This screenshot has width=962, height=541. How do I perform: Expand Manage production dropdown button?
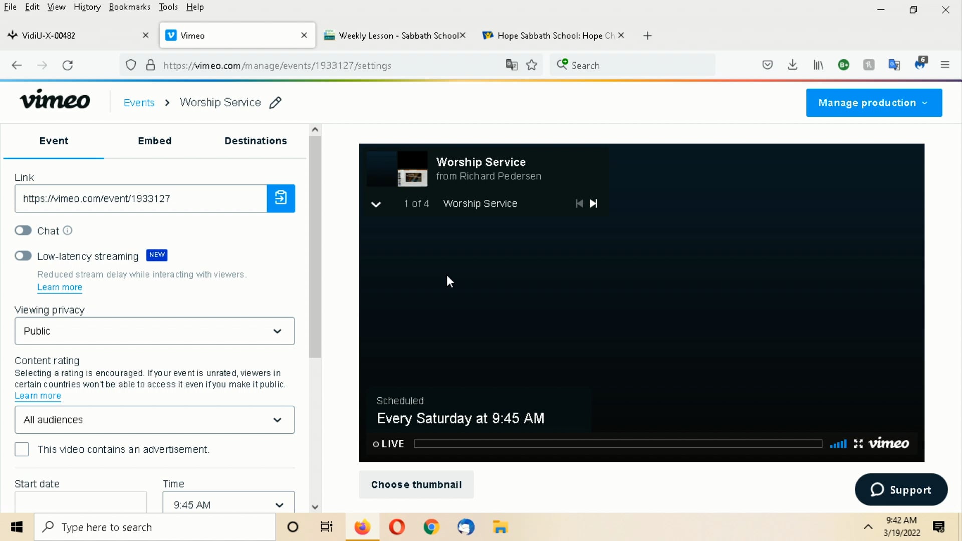[x=874, y=103]
